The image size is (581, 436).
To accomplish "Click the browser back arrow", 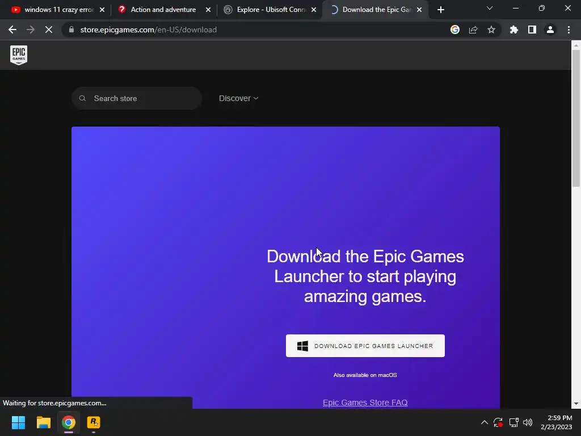I will [x=12, y=30].
